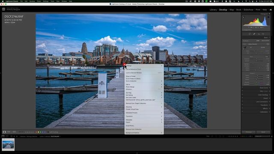Open the Transform submenu in context menu
Screen dimensions: 274x154
[x=144, y=116]
